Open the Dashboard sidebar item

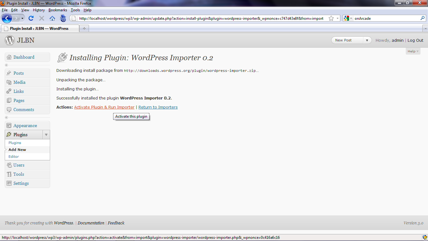click(24, 57)
